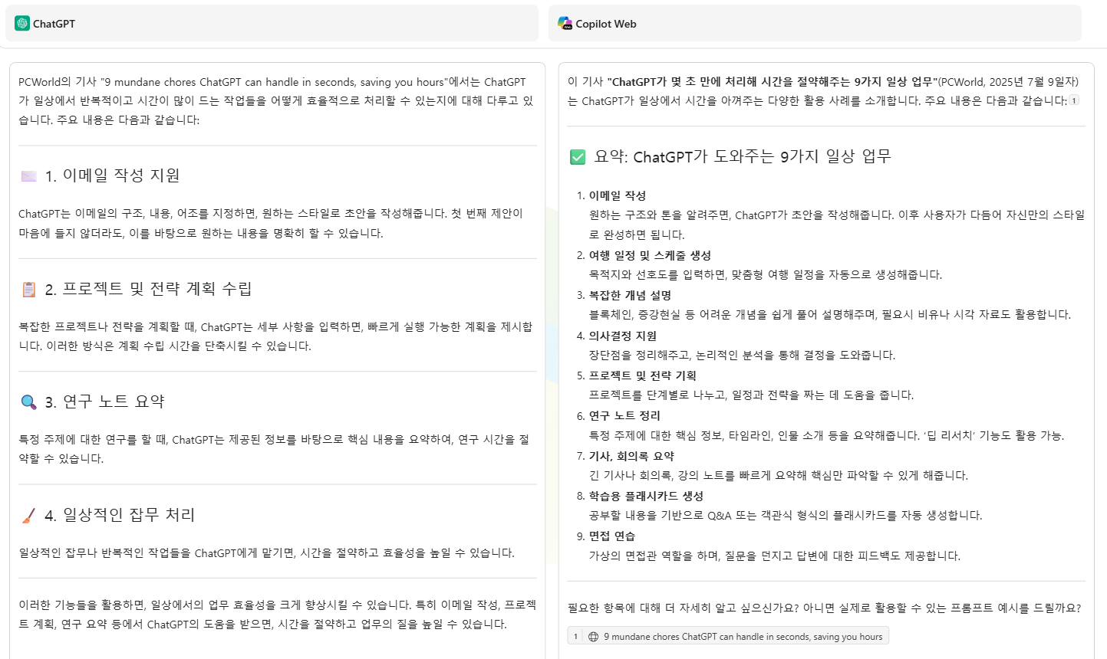Click the clipboard emoji next to 프로젝트 및 전략 계획 수립

point(28,290)
